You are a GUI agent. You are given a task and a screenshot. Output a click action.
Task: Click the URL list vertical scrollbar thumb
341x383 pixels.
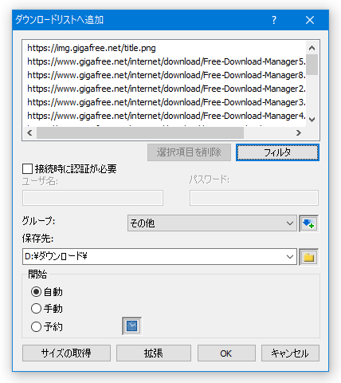(312, 65)
